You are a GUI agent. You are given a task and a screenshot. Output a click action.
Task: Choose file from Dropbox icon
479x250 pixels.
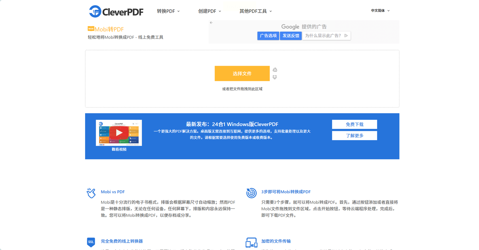pos(275,77)
